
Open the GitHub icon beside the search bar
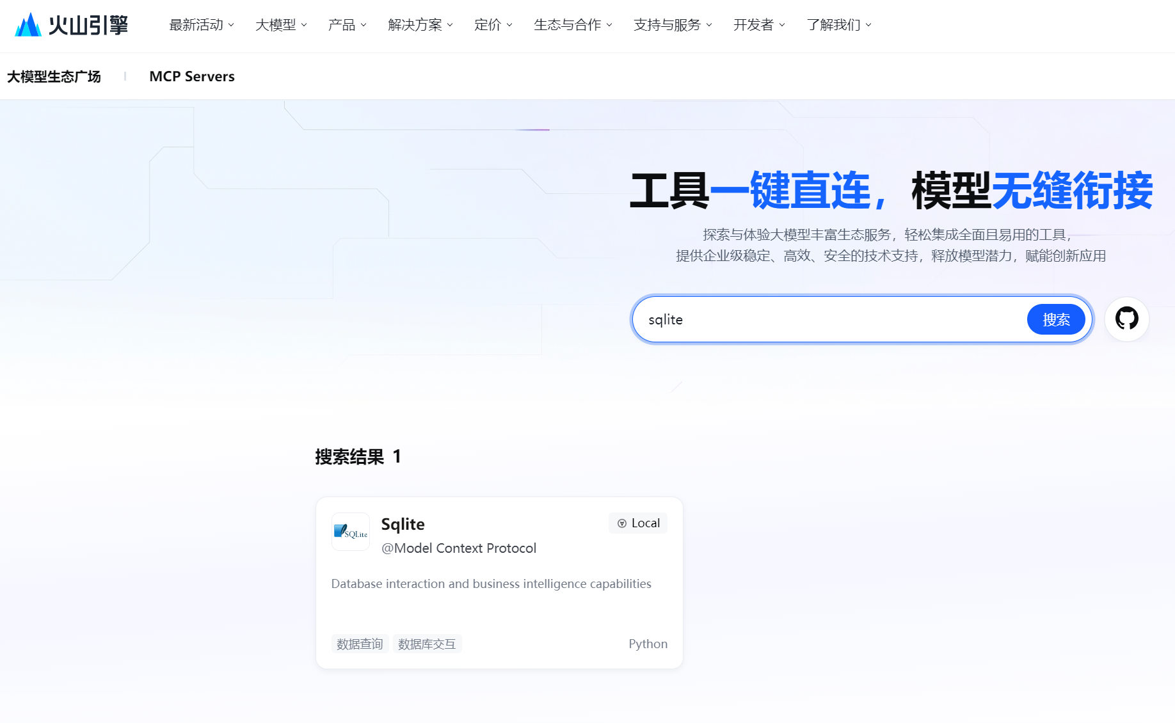point(1127,319)
